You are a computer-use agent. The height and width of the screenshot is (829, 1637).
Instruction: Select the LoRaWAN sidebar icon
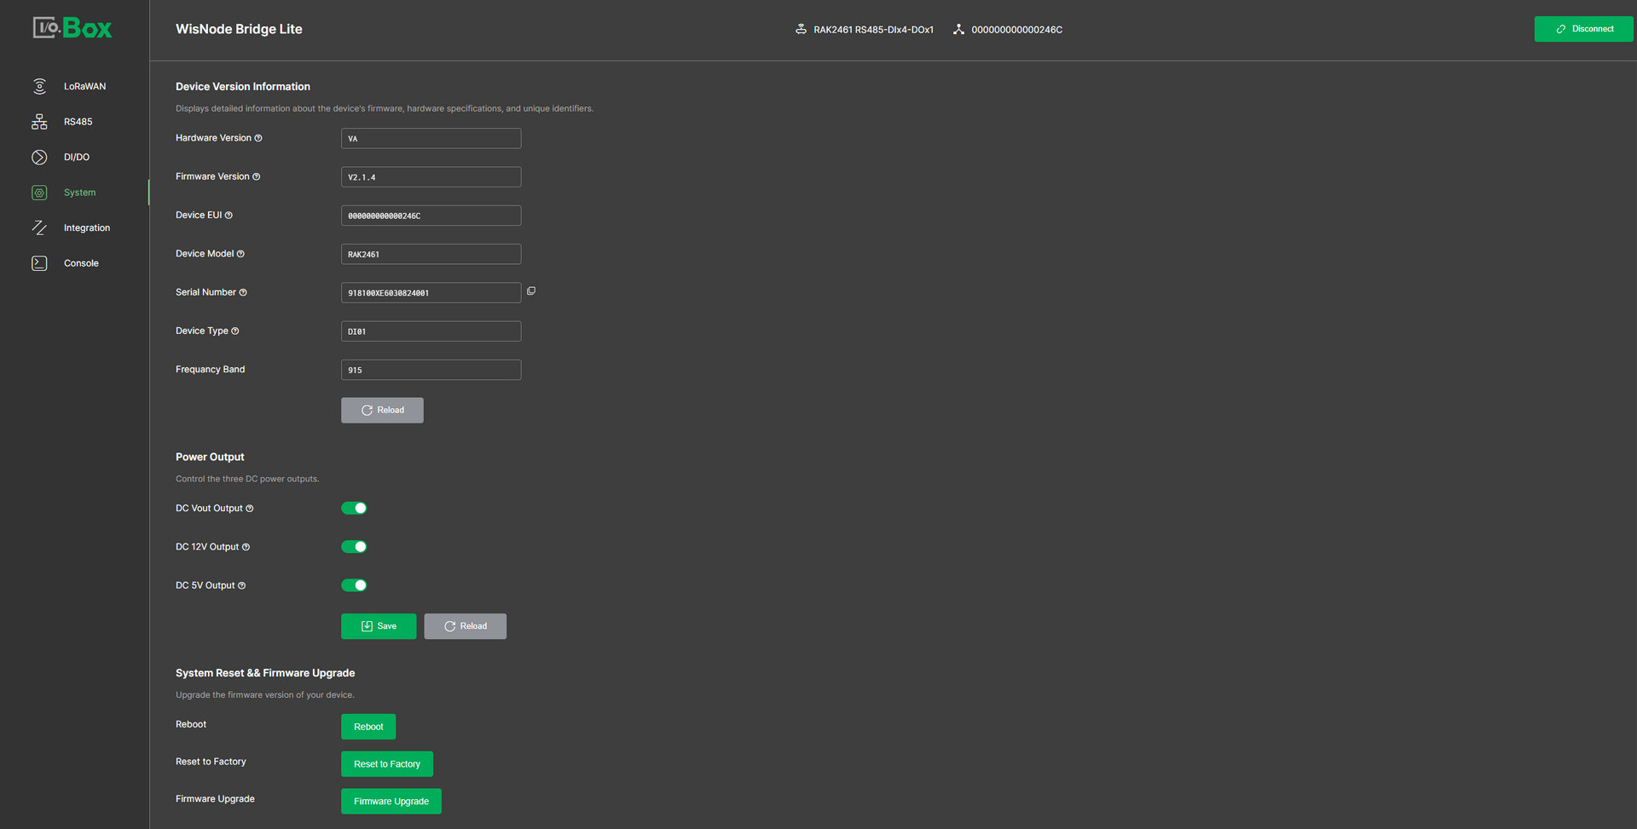(38, 86)
